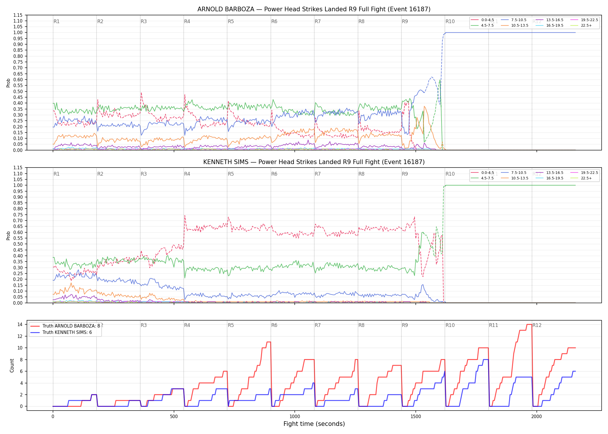
Task: Click the 14 tick on the Count axis
Action: 20,324
